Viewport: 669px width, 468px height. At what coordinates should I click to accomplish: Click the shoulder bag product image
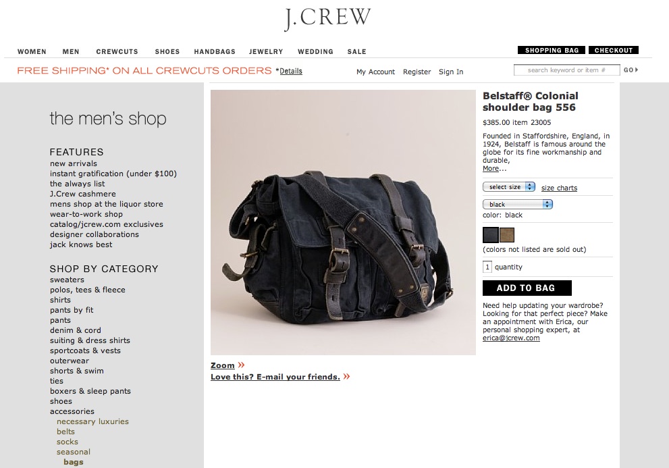[x=343, y=222]
